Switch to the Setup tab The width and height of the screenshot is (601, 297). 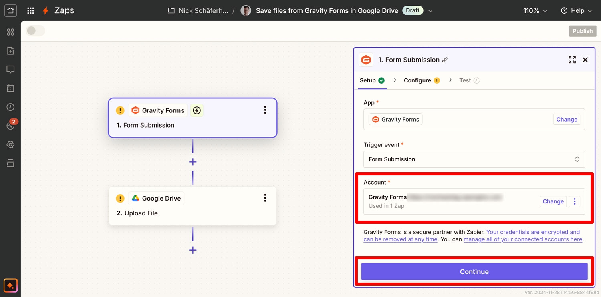tap(372, 80)
